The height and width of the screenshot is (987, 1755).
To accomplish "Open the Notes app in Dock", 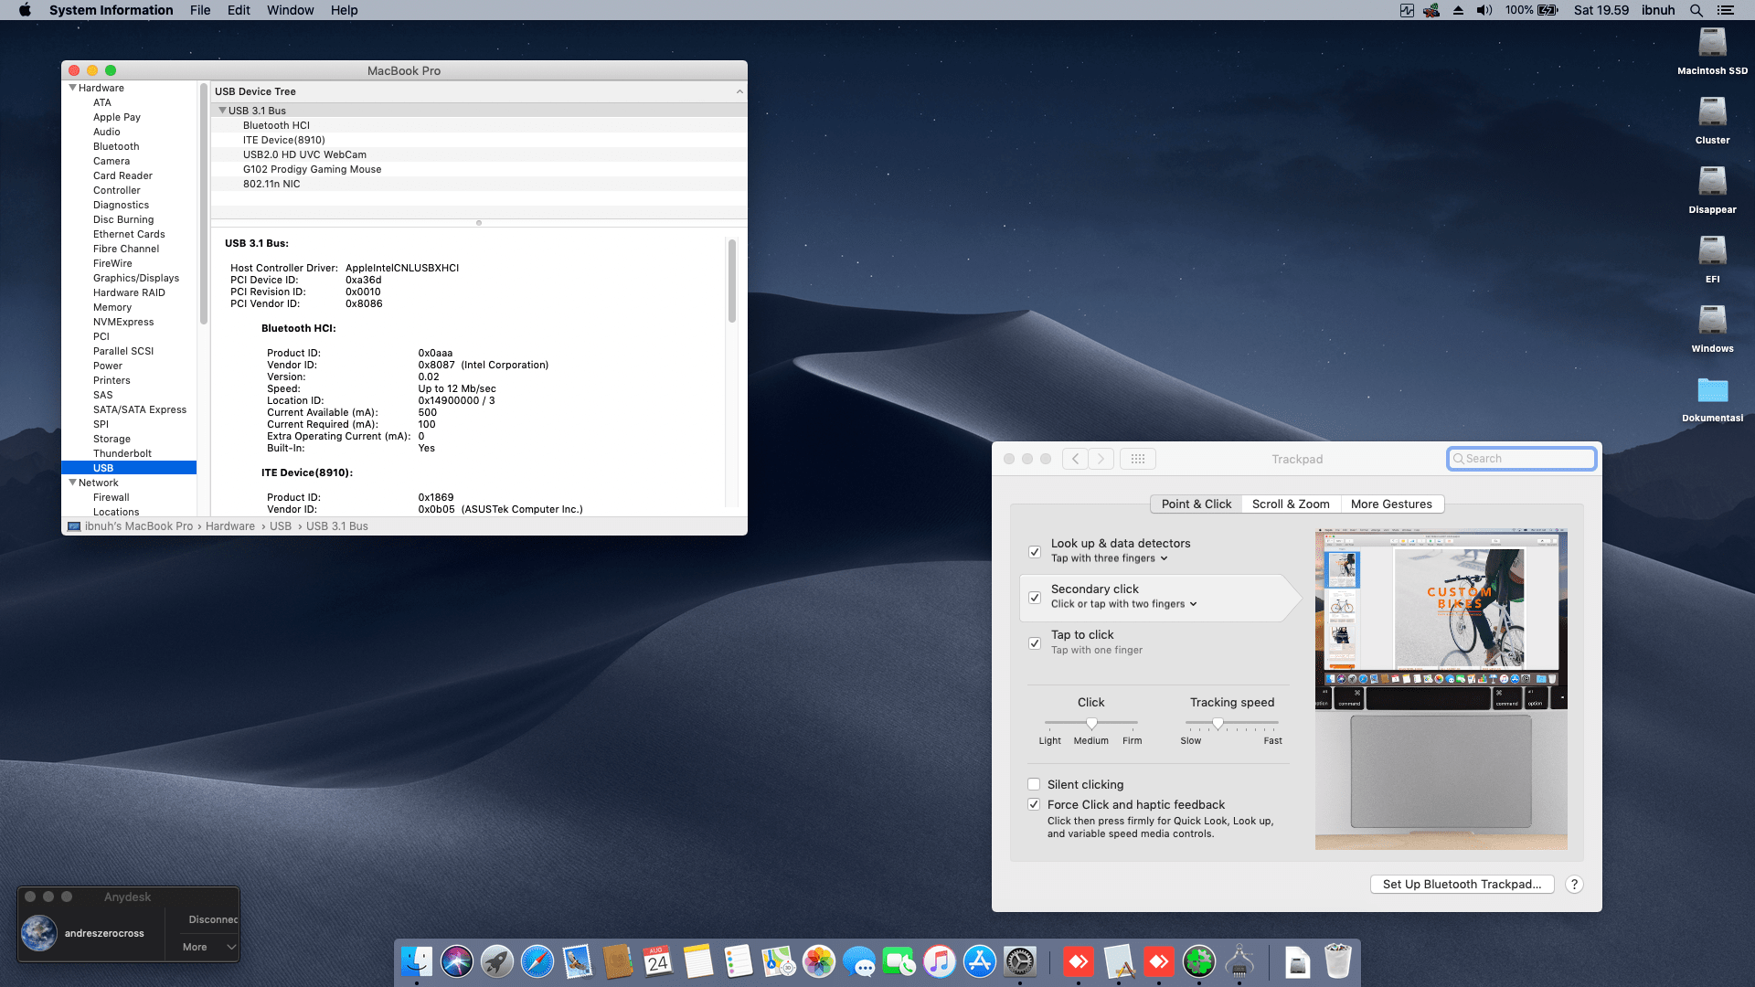I will [x=698, y=961].
